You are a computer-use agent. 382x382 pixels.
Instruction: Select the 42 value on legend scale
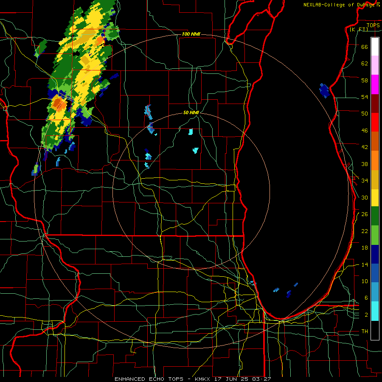pyautogui.click(x=365, y=147)
